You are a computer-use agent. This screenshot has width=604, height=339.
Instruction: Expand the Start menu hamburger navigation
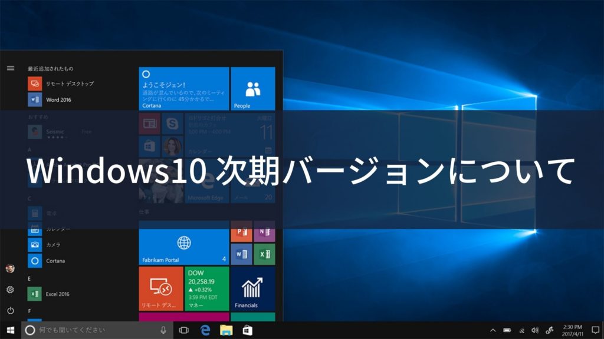click(11, 68)
